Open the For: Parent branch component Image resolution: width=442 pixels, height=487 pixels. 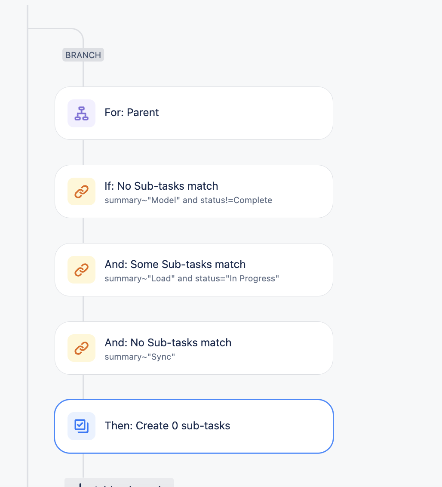[x=193, y=113]
